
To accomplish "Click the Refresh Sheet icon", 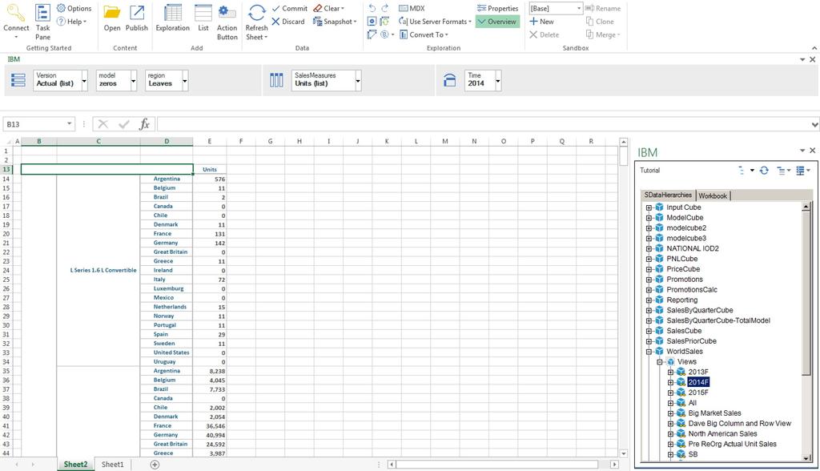I will point(256,13).
